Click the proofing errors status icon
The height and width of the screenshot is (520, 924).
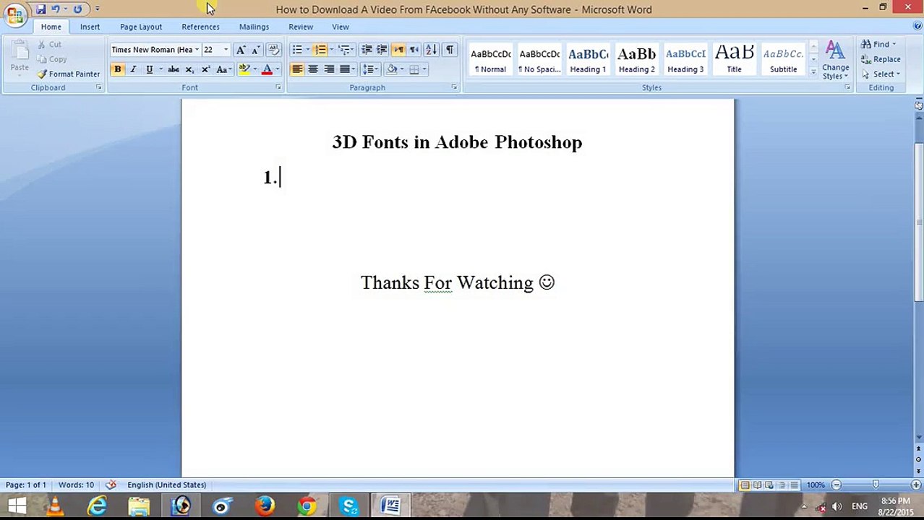point(111,485)
